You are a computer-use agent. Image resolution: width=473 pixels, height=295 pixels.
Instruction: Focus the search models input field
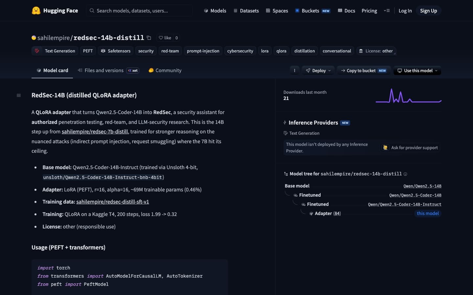coord(139,10)
